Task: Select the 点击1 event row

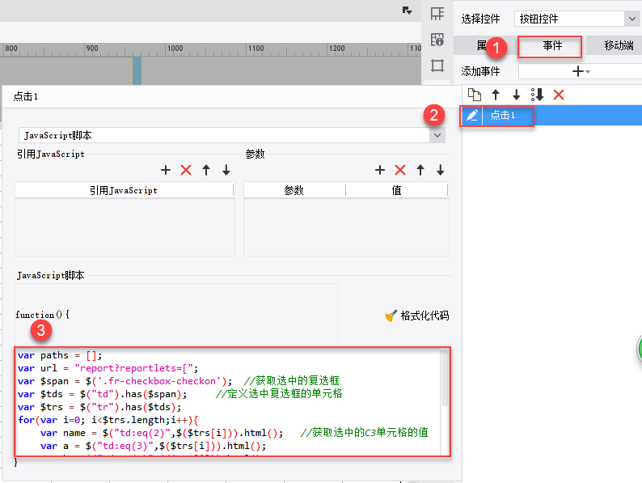Action: click(551, 116)
